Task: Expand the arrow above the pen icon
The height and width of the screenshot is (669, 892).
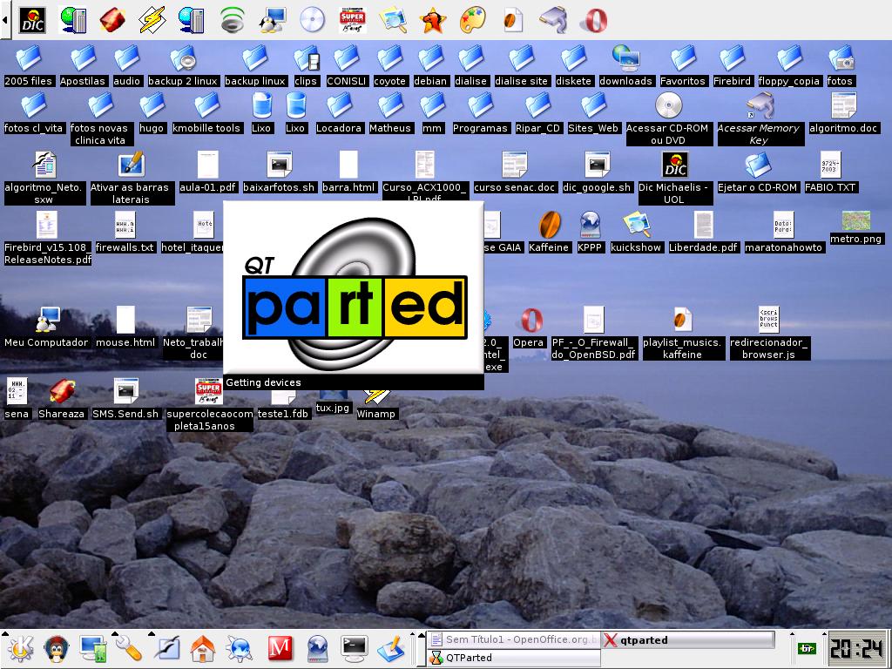Action: [152, 633]
